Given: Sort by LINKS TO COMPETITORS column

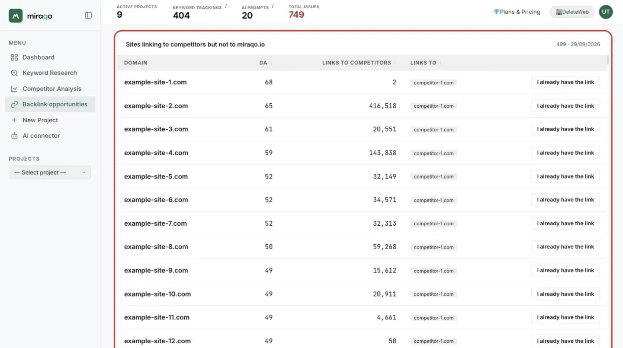Looking at the screenshot, I should click(356, 63).
